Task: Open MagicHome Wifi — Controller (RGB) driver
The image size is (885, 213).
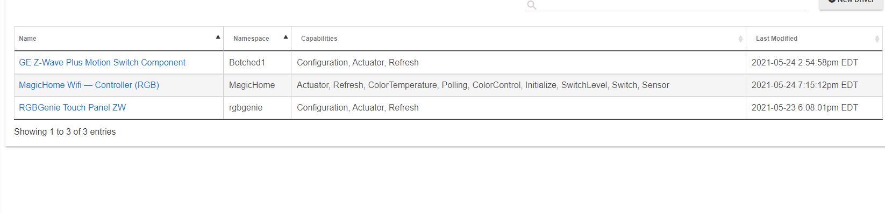Action: pos(89,85)
